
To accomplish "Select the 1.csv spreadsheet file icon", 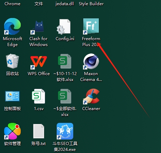I will click(38, 96).
